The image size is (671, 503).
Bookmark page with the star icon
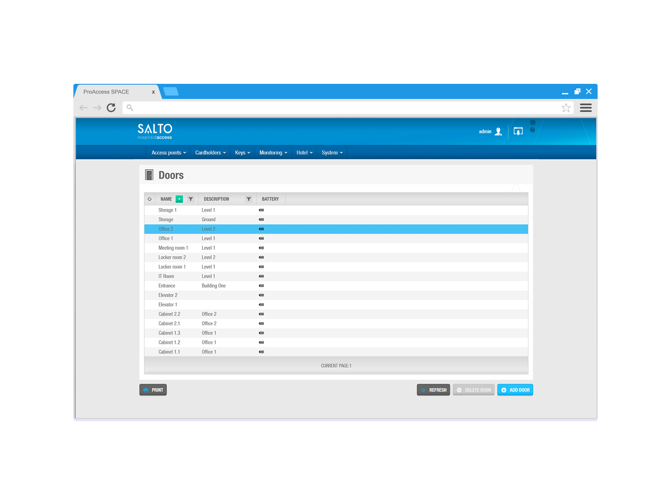coord(566,108)
